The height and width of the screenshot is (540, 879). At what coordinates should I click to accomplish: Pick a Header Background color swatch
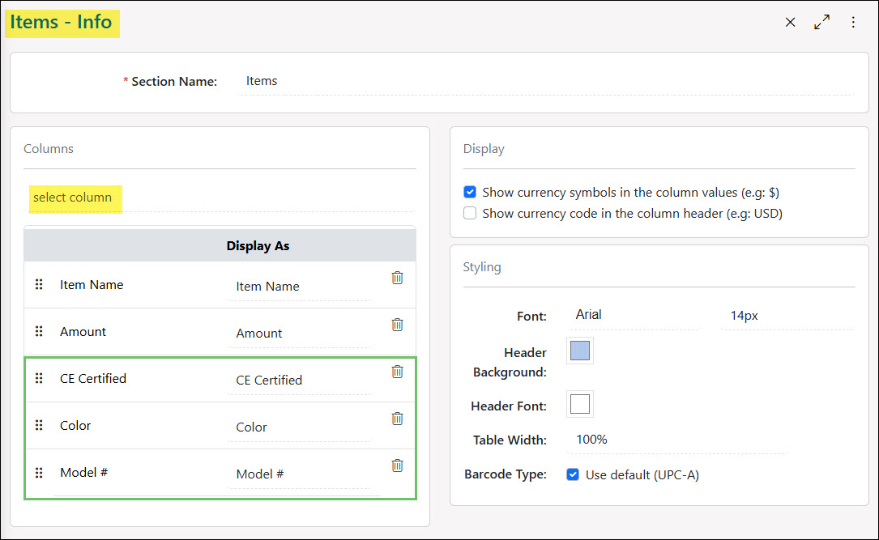tap(579, 351)
